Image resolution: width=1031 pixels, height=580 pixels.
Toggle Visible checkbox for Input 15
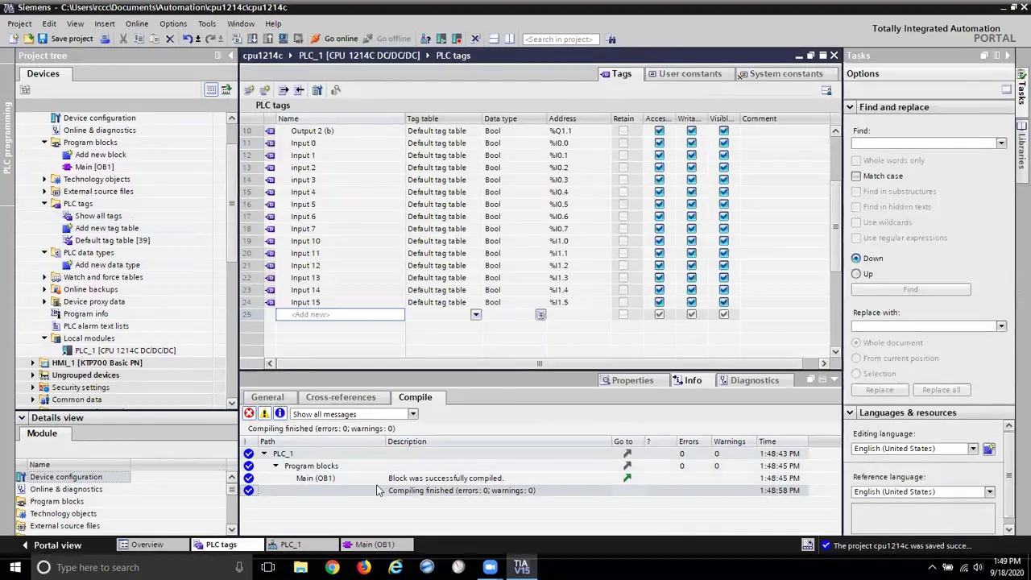pos(723,302)
